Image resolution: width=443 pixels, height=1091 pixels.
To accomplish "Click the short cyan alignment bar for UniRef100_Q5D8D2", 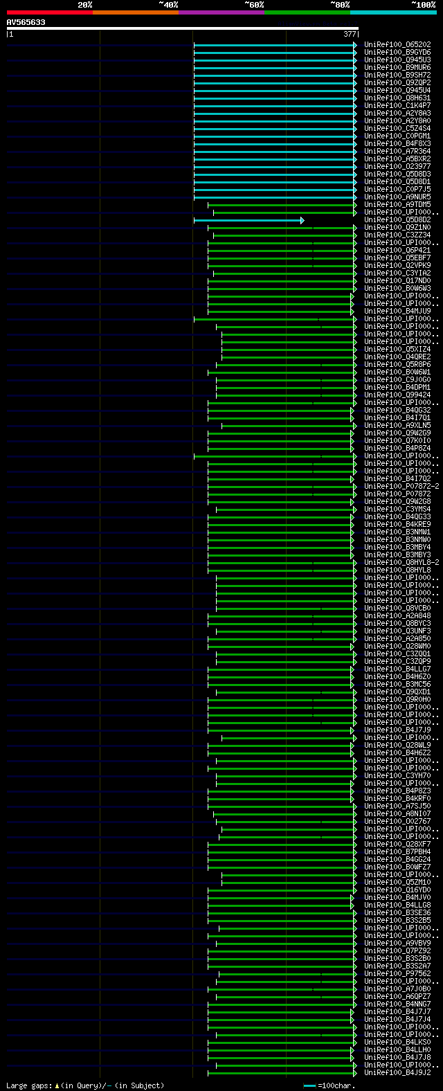I will [248, 220].
